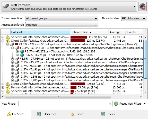The image size is (148, 119).
Task: Click plug icon of 0.3% - 1,546 µs row
Action: (x=17, y=77)
